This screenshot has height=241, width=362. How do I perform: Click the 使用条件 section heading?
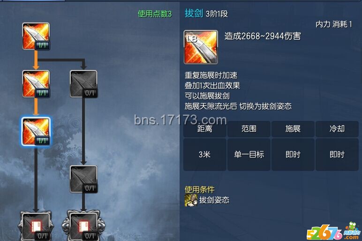click(200, 189)
